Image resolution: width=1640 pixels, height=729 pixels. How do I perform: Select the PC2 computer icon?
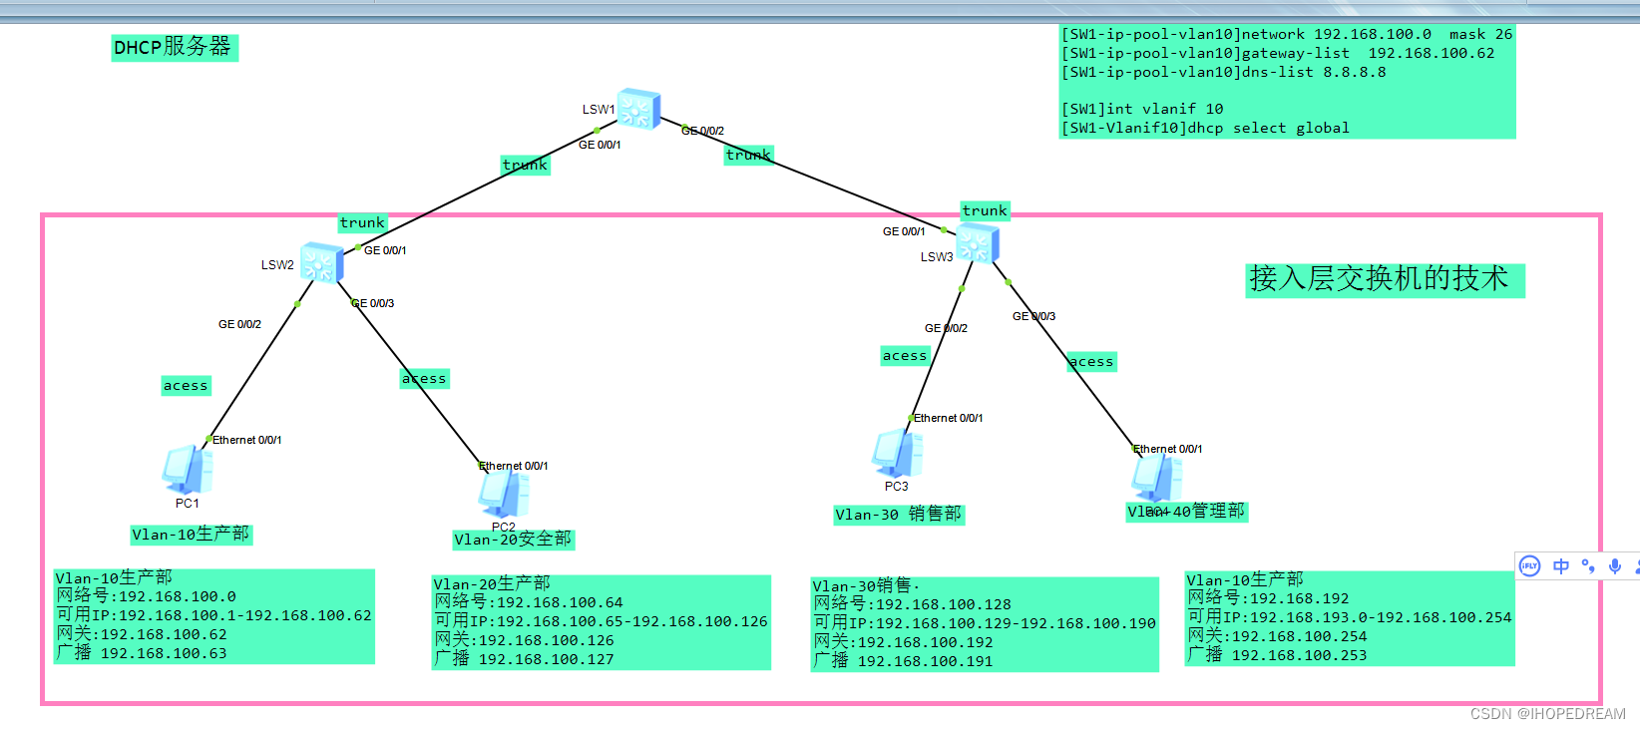[504, 495]
